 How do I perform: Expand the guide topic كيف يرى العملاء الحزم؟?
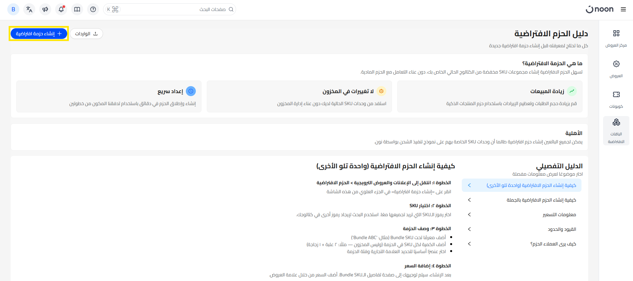(522, 244)
